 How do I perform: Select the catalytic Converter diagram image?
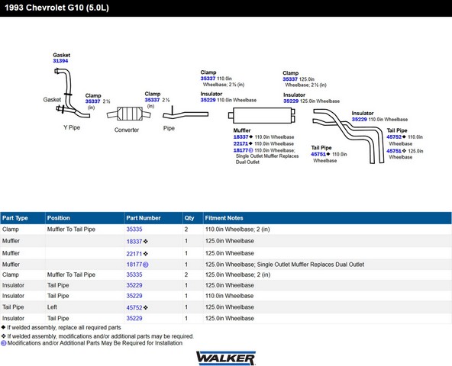[128, 114]
